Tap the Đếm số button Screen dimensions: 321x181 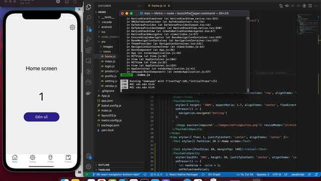41,117
